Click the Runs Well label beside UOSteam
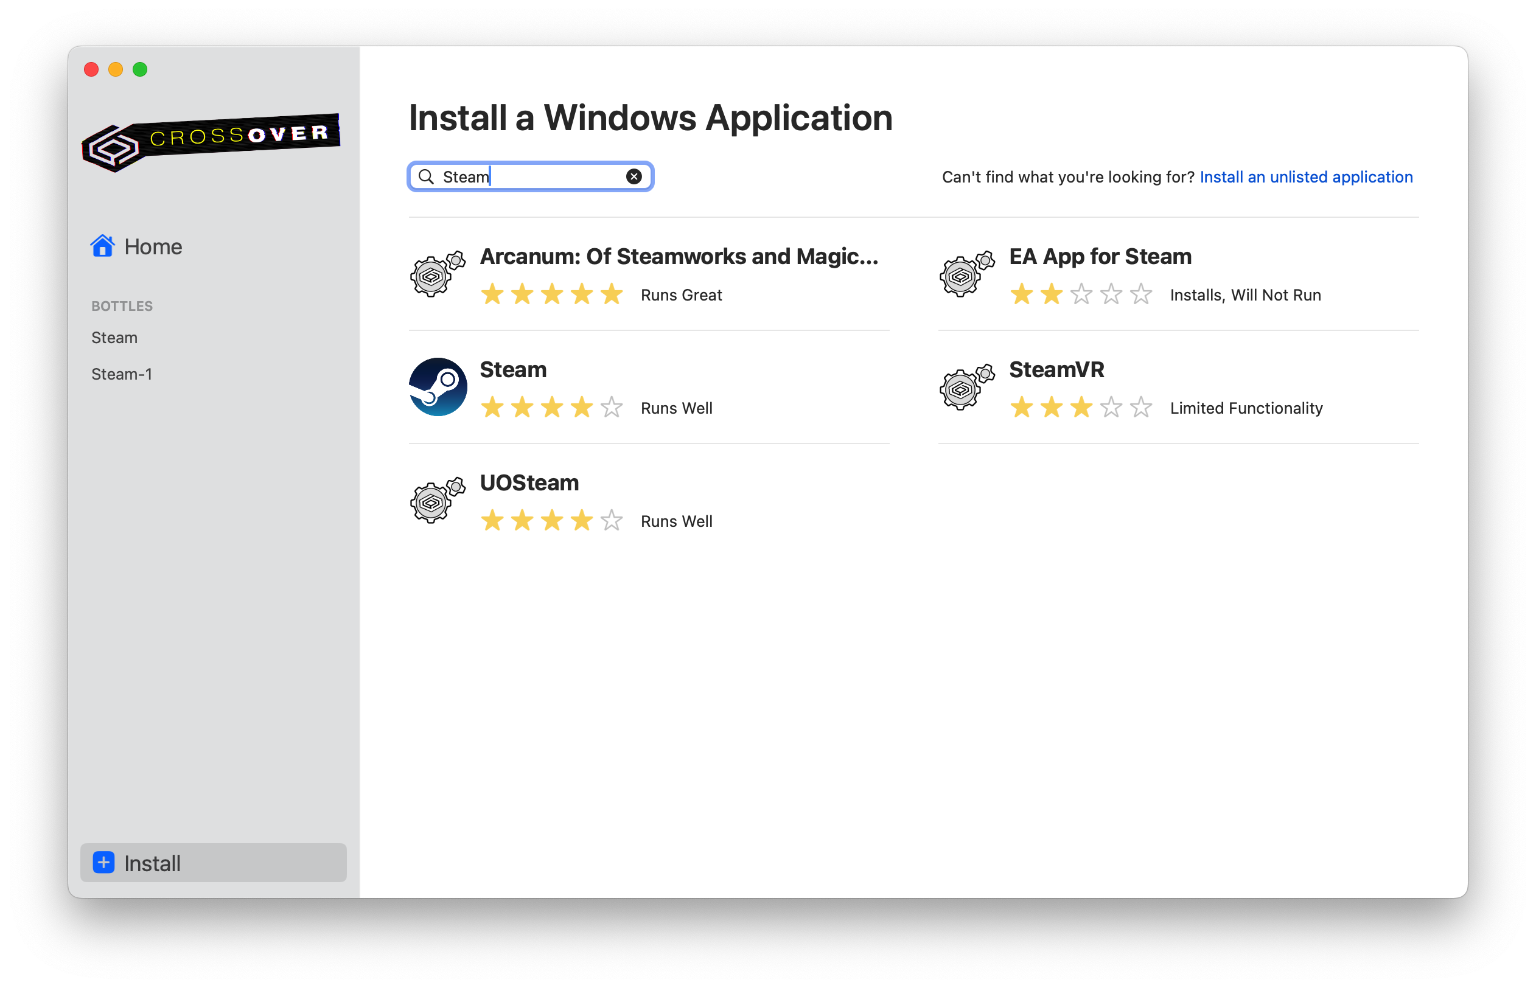This screenshot has width=1536, height=988. [677, 521]
